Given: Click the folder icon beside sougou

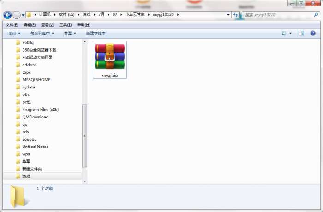Looking at the screenshot, I should (18, 139).
